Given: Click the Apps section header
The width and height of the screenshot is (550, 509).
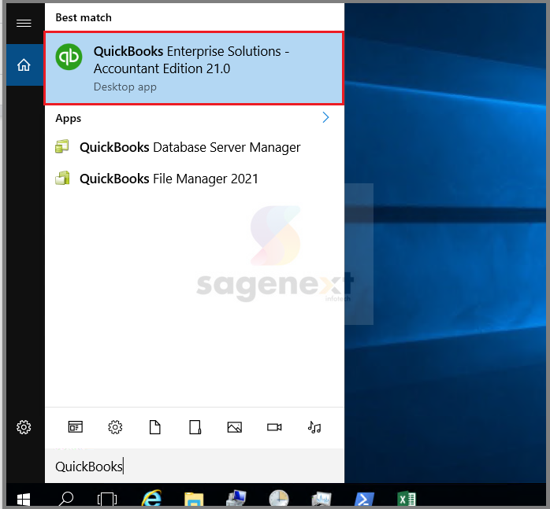Looking at the screenshot, I should (x=69, y=119).
